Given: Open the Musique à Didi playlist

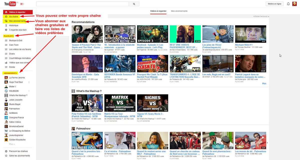Looking at the screenshot, I should coord(16,40).
